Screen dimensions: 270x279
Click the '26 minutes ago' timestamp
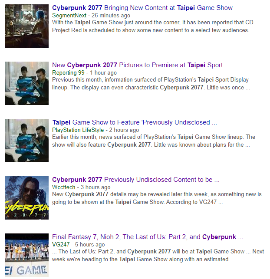point(111,16)
